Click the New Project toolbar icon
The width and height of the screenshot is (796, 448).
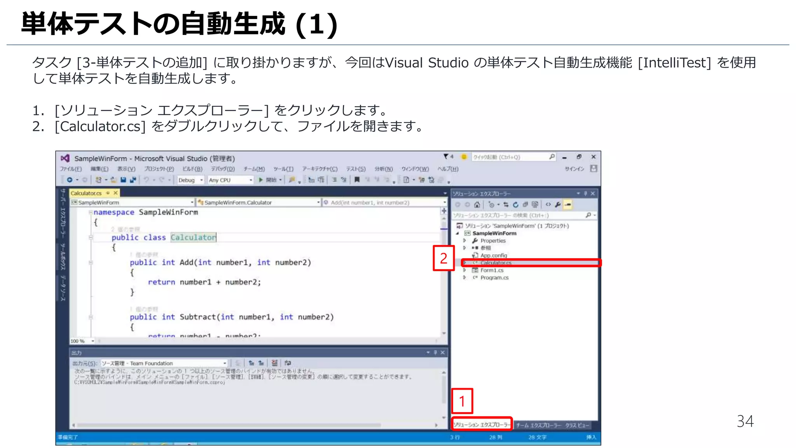pyautogui.click(x=99, y=180)
